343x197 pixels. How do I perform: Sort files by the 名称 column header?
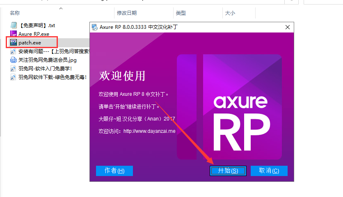[15, 13]
